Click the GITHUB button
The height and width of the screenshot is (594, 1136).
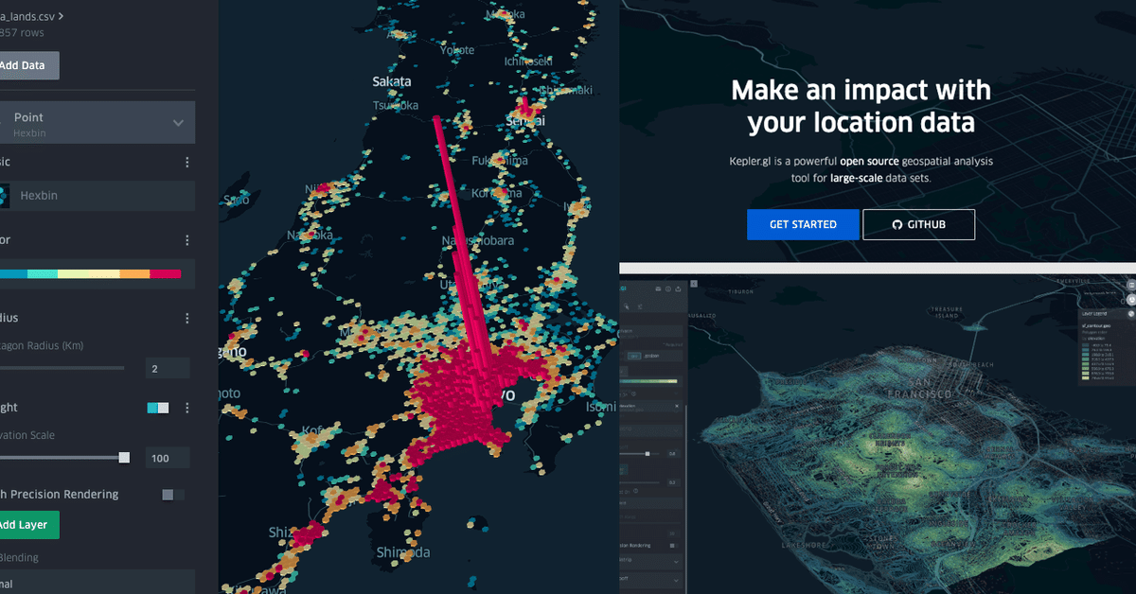[918, 224]
